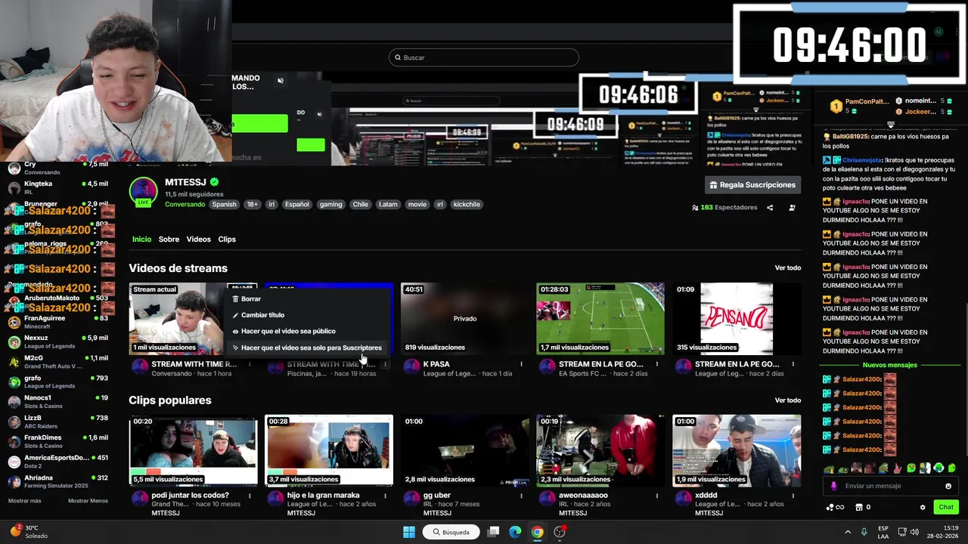The image size is (968, 544).
Task: Open FrankDimes channel in sidebar
Action: pos(58,441)
